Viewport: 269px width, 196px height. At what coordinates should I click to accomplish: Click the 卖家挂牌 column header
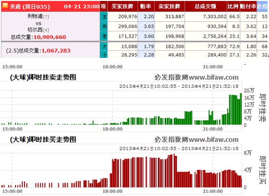coord(169,6)
